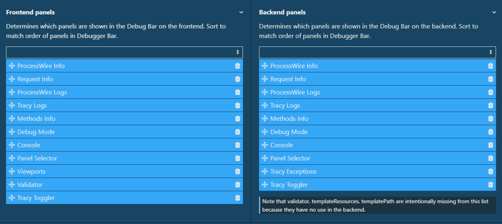Click the Frontend Methods Info row
Viewport: 502px width, 224px height.
click(37, 119)
